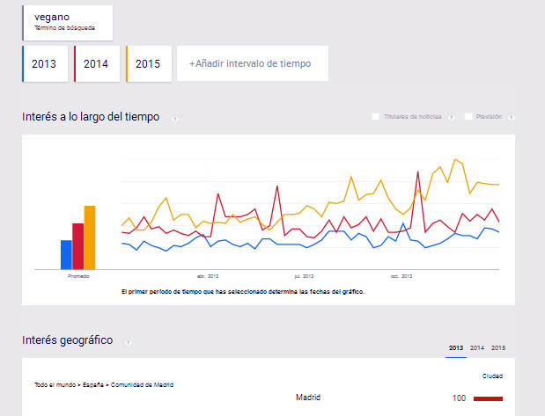Select Madrid city row label
Viewport: 545px width, 416px height.
pos(308,398)
